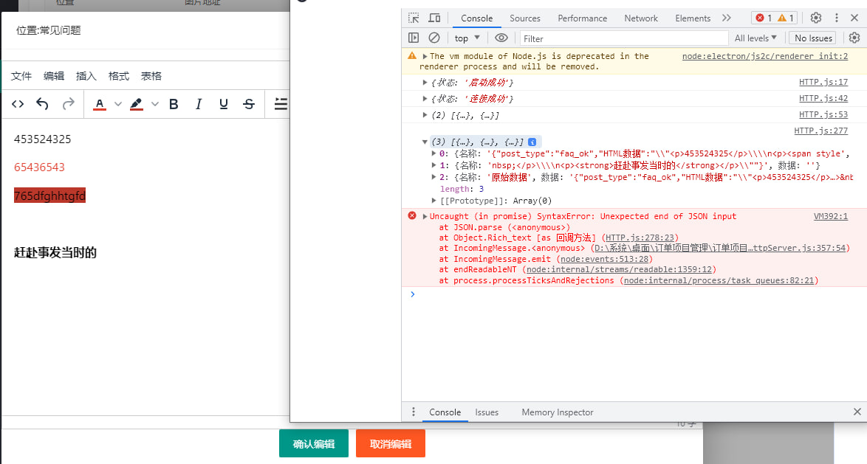Create a live expression with eye icon
The height and width of the screenshot is (464, 867).
501,38
